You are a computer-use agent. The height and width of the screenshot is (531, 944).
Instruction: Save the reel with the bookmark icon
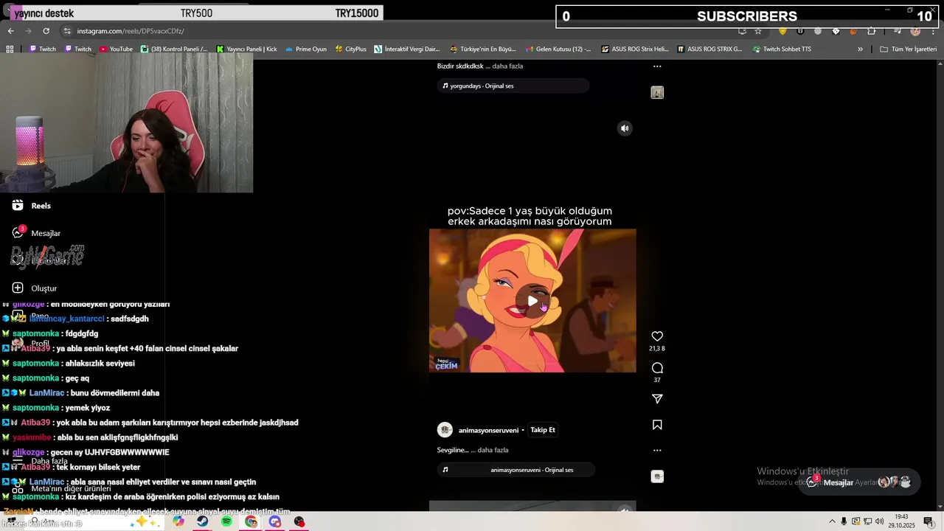(657, 425)
